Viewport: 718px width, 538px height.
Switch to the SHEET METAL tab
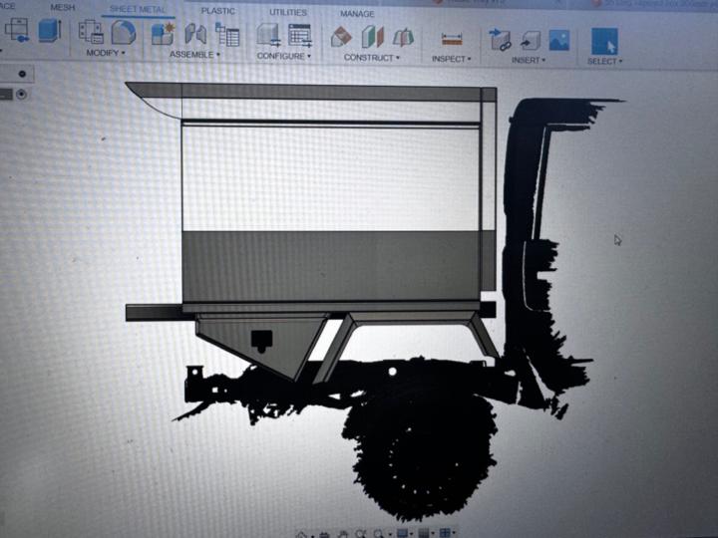coord(138,9)
